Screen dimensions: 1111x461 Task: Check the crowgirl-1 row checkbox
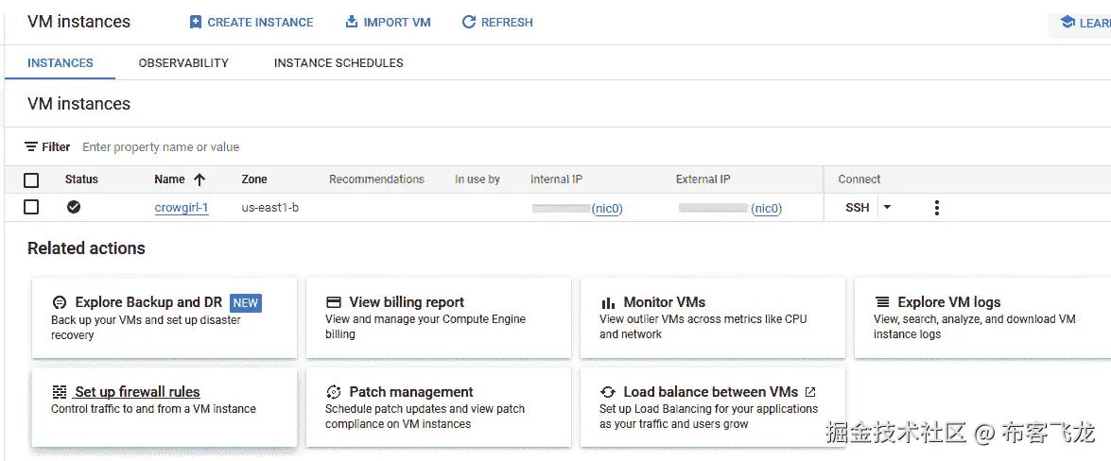[x=31, y=207]
